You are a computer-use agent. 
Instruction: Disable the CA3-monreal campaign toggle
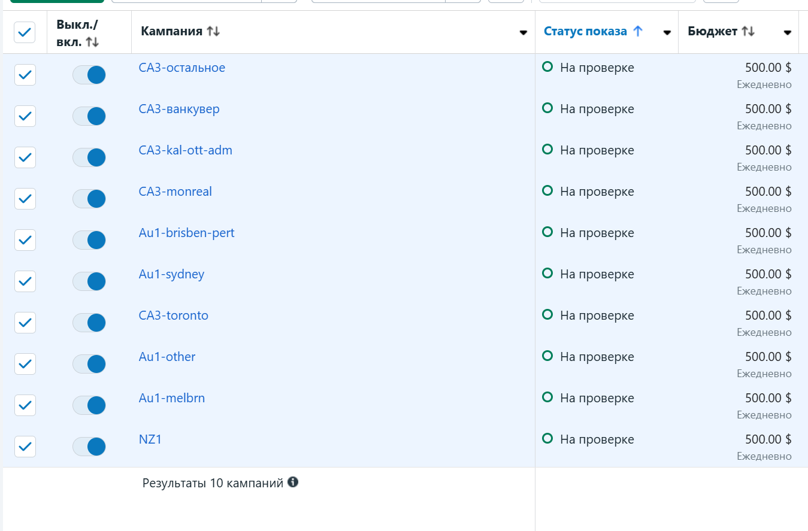pyautogui.click(x=89, y=199)
